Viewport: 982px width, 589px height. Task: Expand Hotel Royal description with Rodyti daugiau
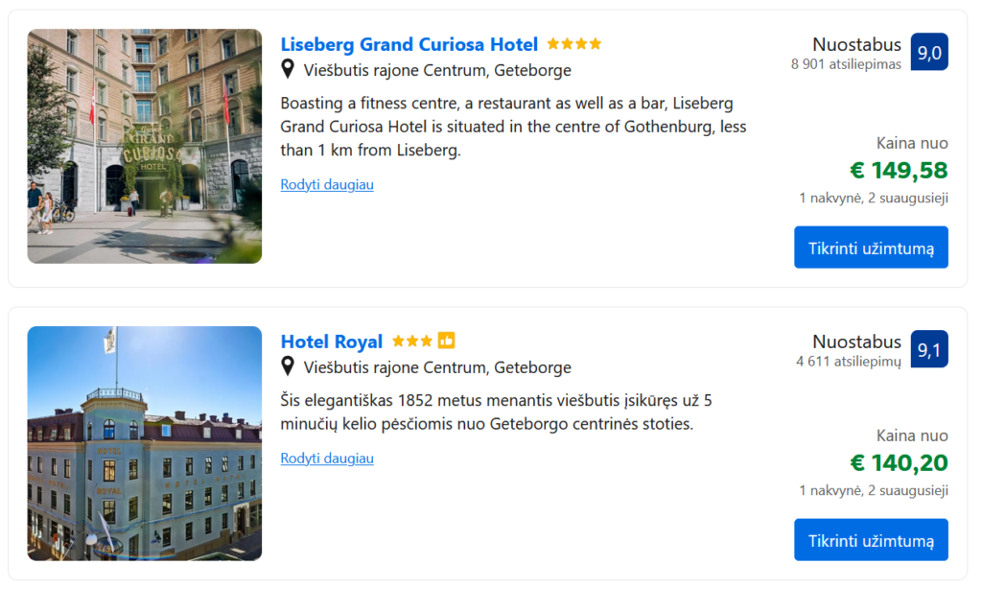click(x=327, y=459)
